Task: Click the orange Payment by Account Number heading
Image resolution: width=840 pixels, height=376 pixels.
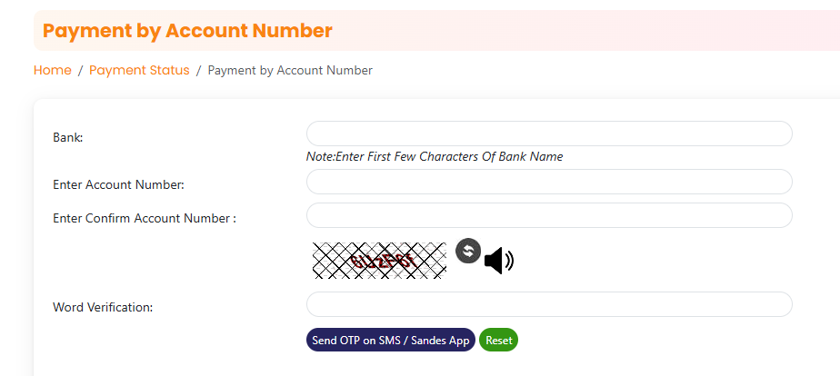Action: pos(187,31)
